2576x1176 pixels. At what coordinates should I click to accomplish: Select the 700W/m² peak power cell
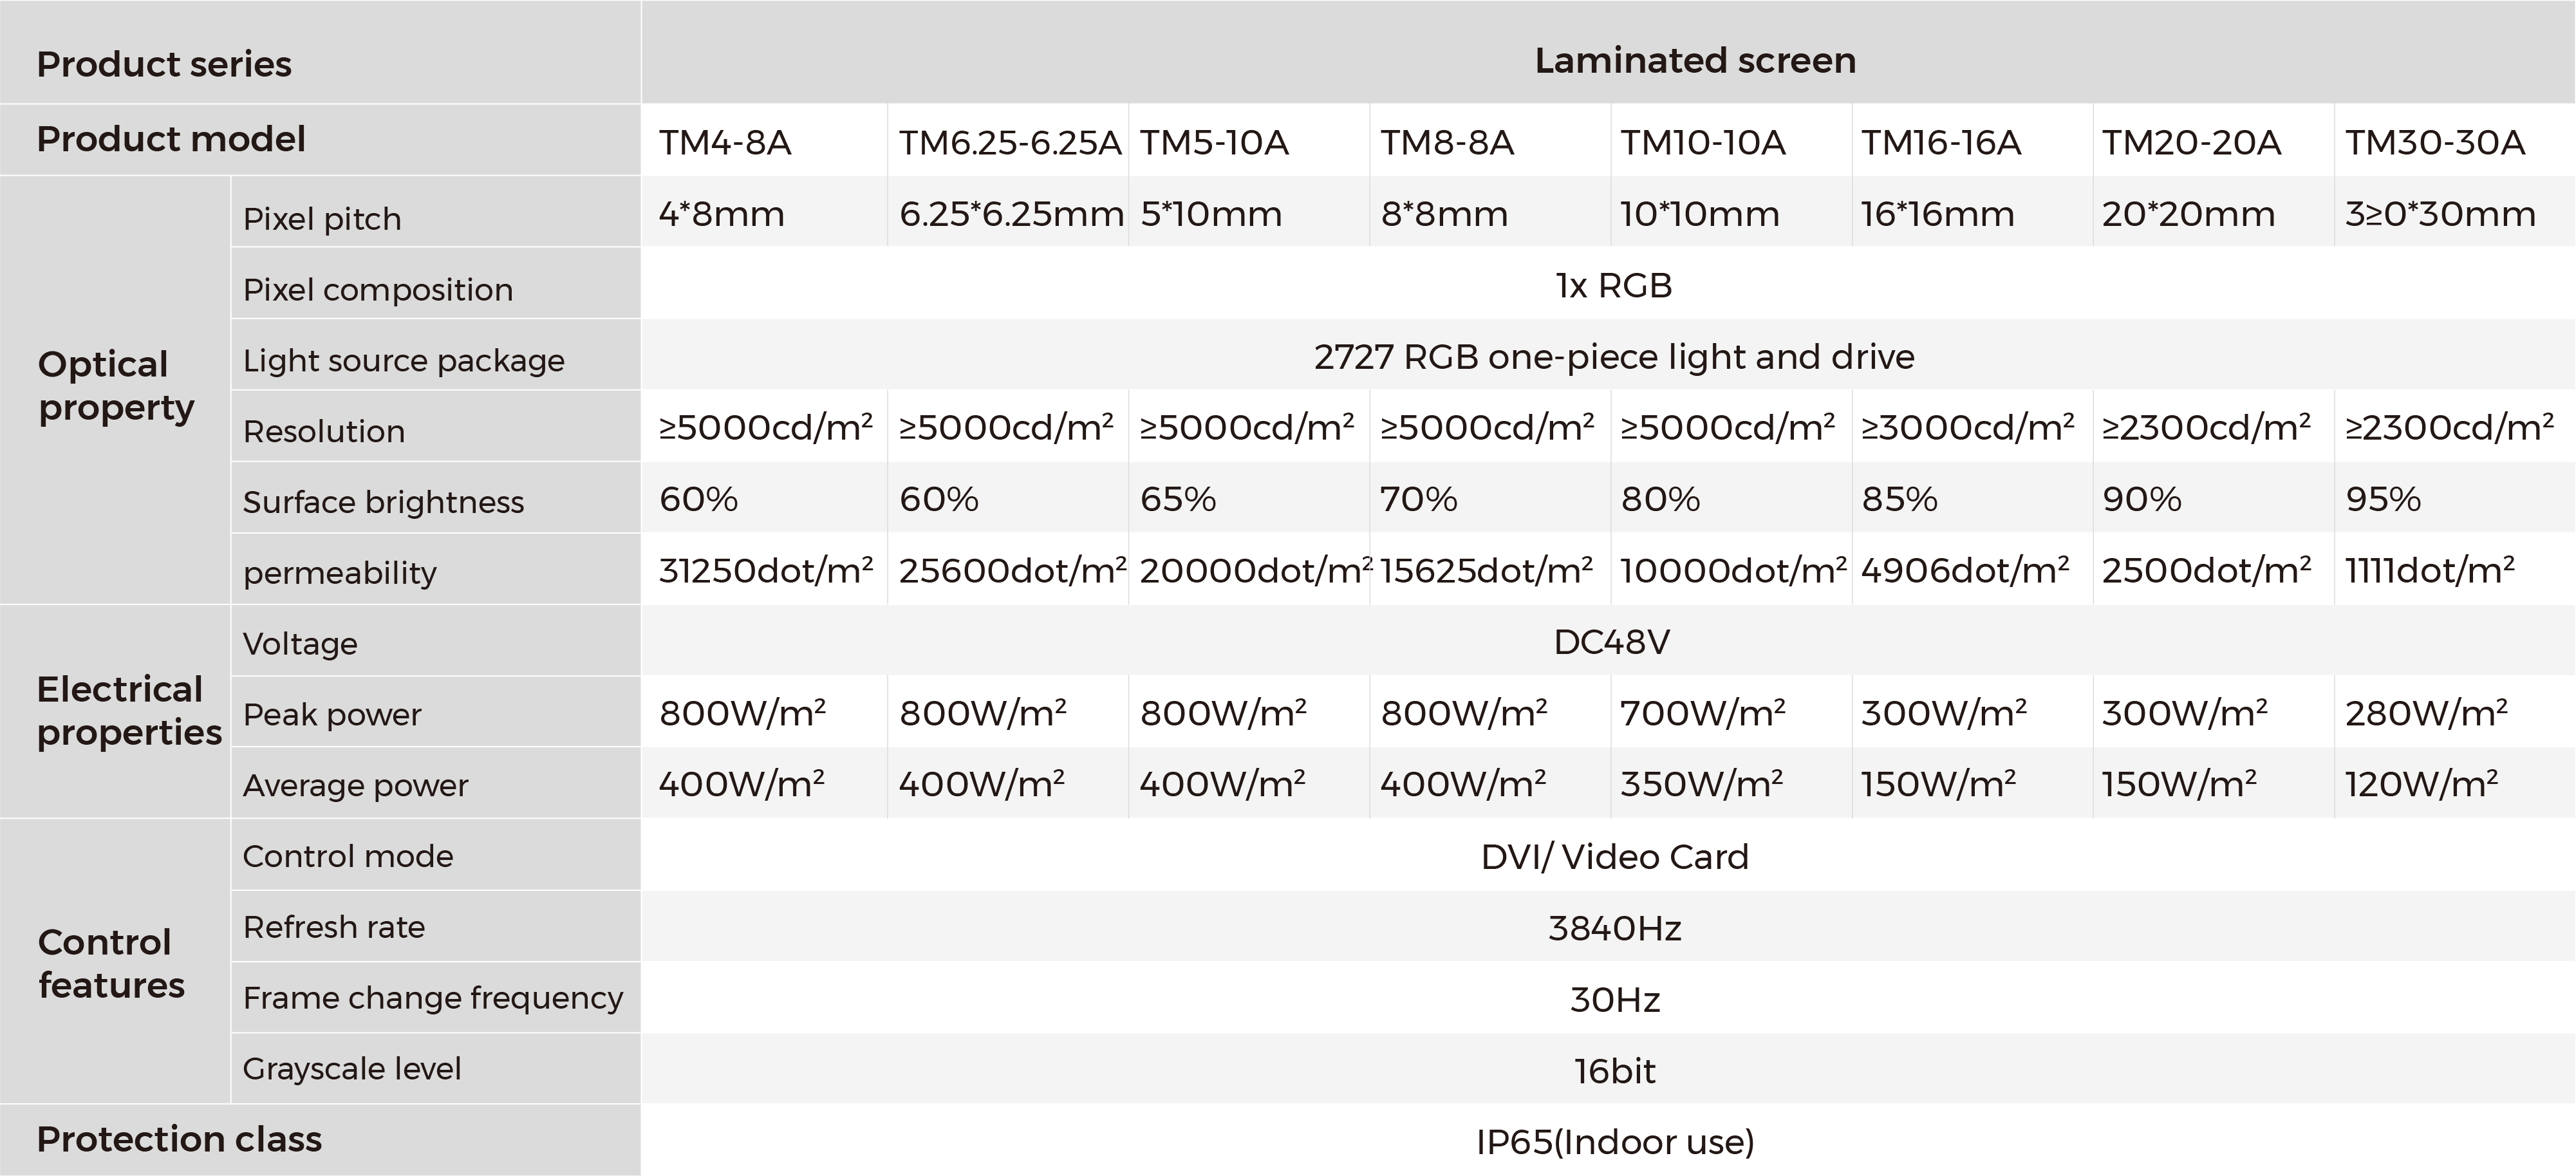1731,711
